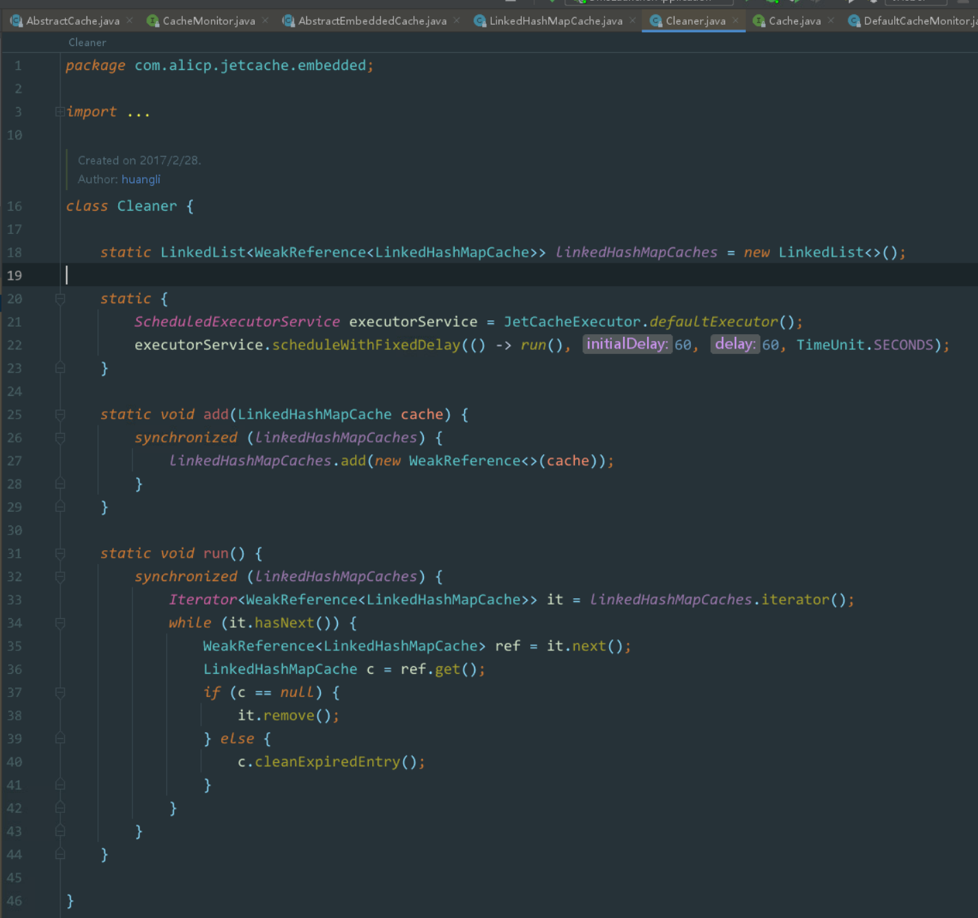The height and width of the screenshot is (918, 978).
Task: Close the CacheMonitor.java tab
Action: [265, 21]
